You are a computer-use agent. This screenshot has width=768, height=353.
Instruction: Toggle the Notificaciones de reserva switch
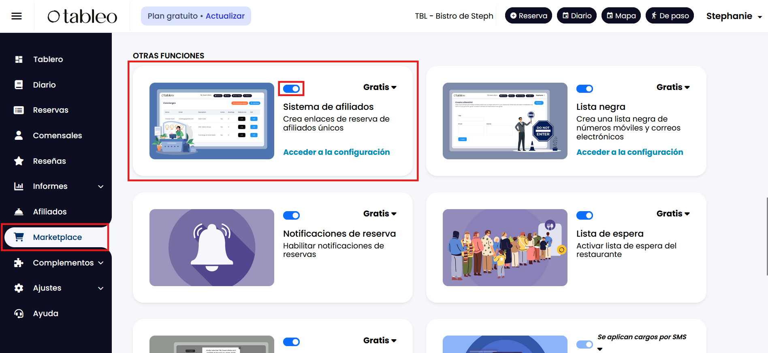291,215
